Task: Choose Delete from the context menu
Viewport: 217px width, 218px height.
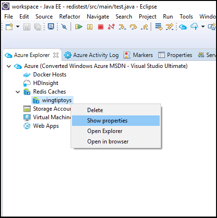Action: click(116, 110)
